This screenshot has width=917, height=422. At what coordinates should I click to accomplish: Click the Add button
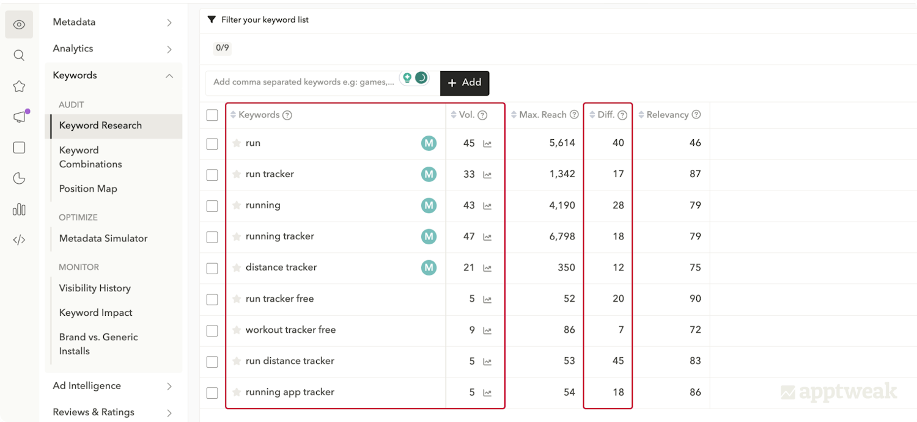click(x=464, y=83)
